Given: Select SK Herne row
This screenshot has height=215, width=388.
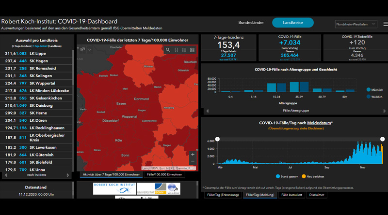Looking at the screenshot, I should (36, 113).
